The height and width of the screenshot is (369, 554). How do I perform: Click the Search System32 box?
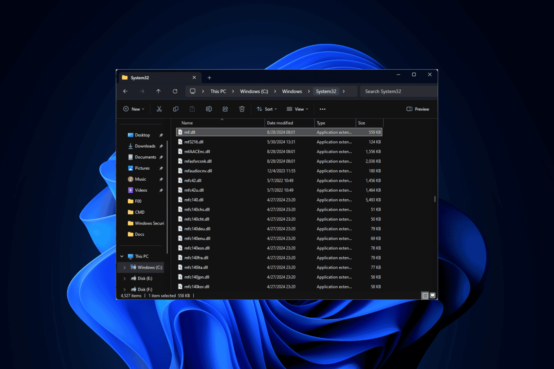[399, 92]
